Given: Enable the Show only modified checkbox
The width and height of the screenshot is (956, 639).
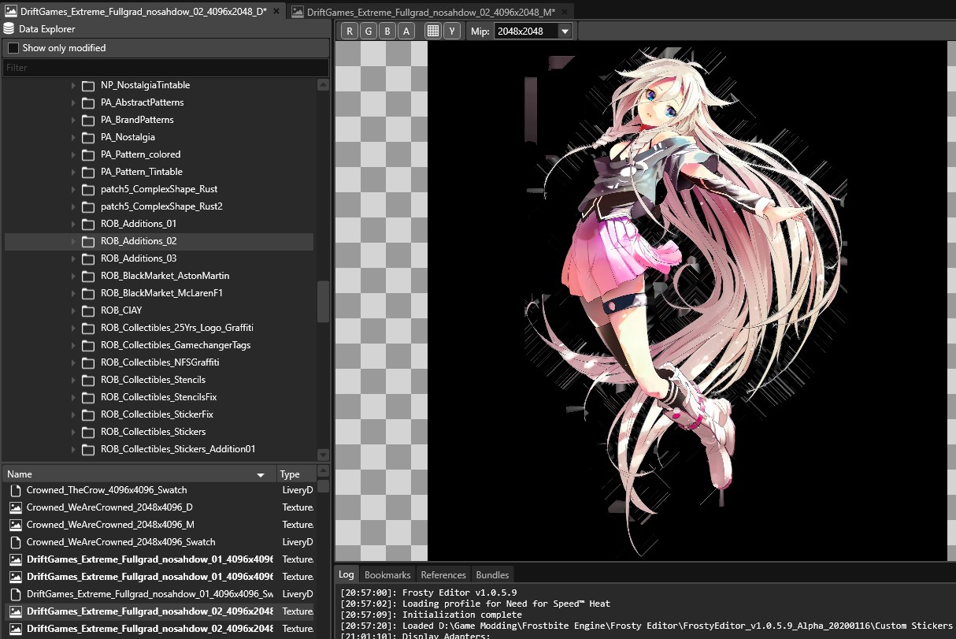Looking at the screenshot, I should 13,48.
